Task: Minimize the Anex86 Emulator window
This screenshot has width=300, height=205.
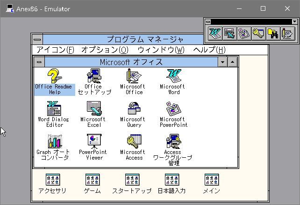Action: [239, 8]
